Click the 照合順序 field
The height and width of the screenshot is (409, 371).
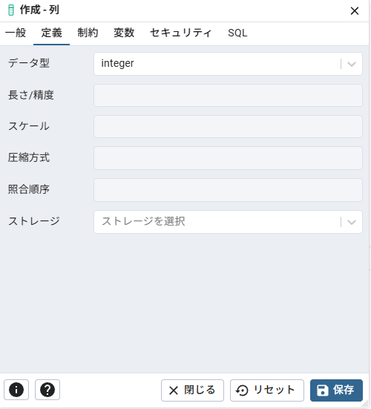[x=228, y=190]
